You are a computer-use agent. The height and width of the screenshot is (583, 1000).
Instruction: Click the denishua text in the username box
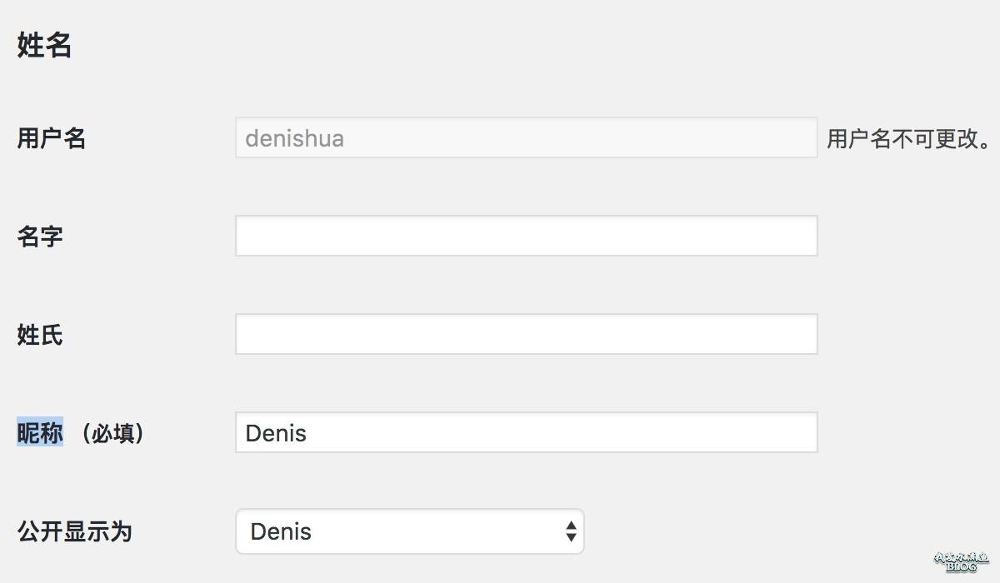tap(294, 138)
